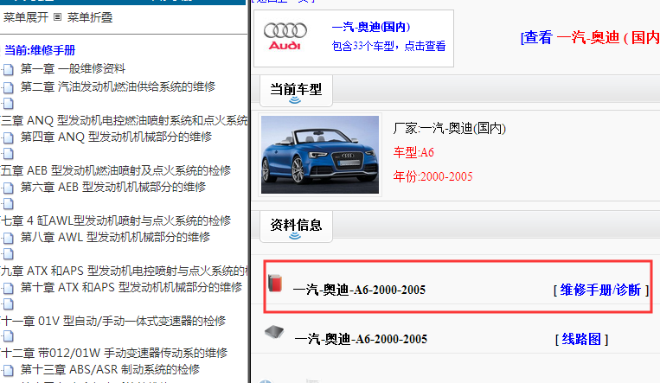This screenshot has width=660, height=383.
Task: Open 第六章 AEB 型发动机机械部分的维修
Action: coord(113,187)
